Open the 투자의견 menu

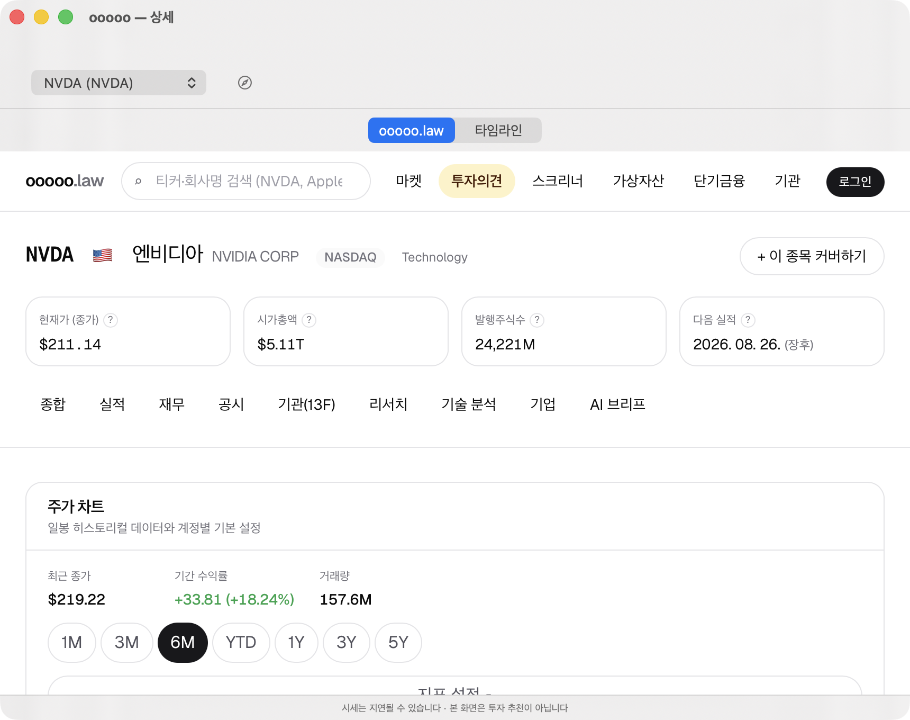tap(477, 181)
